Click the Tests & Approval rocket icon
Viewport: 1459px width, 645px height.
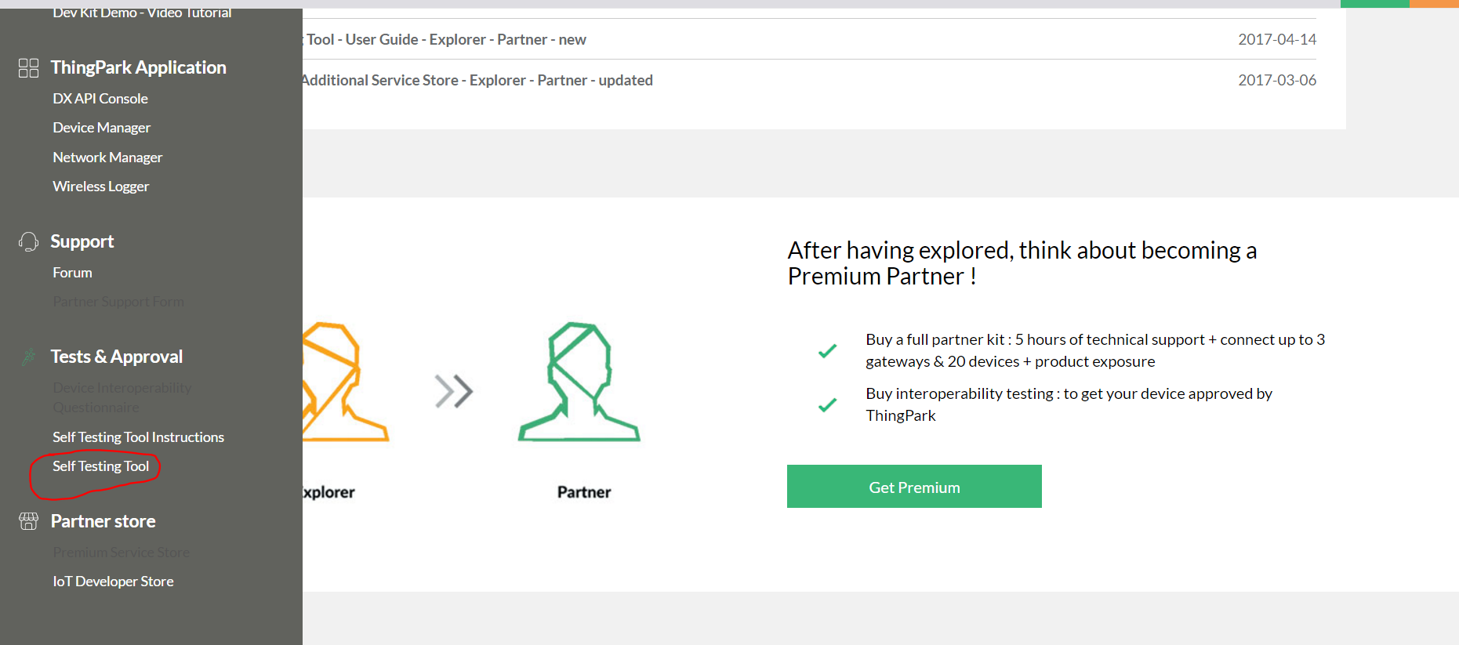28,357
